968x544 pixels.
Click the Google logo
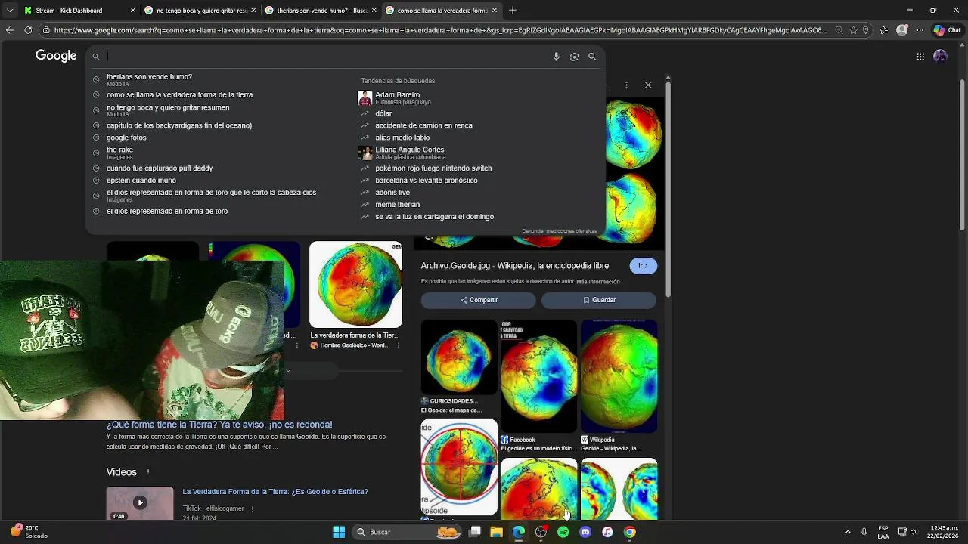[56, 56]
